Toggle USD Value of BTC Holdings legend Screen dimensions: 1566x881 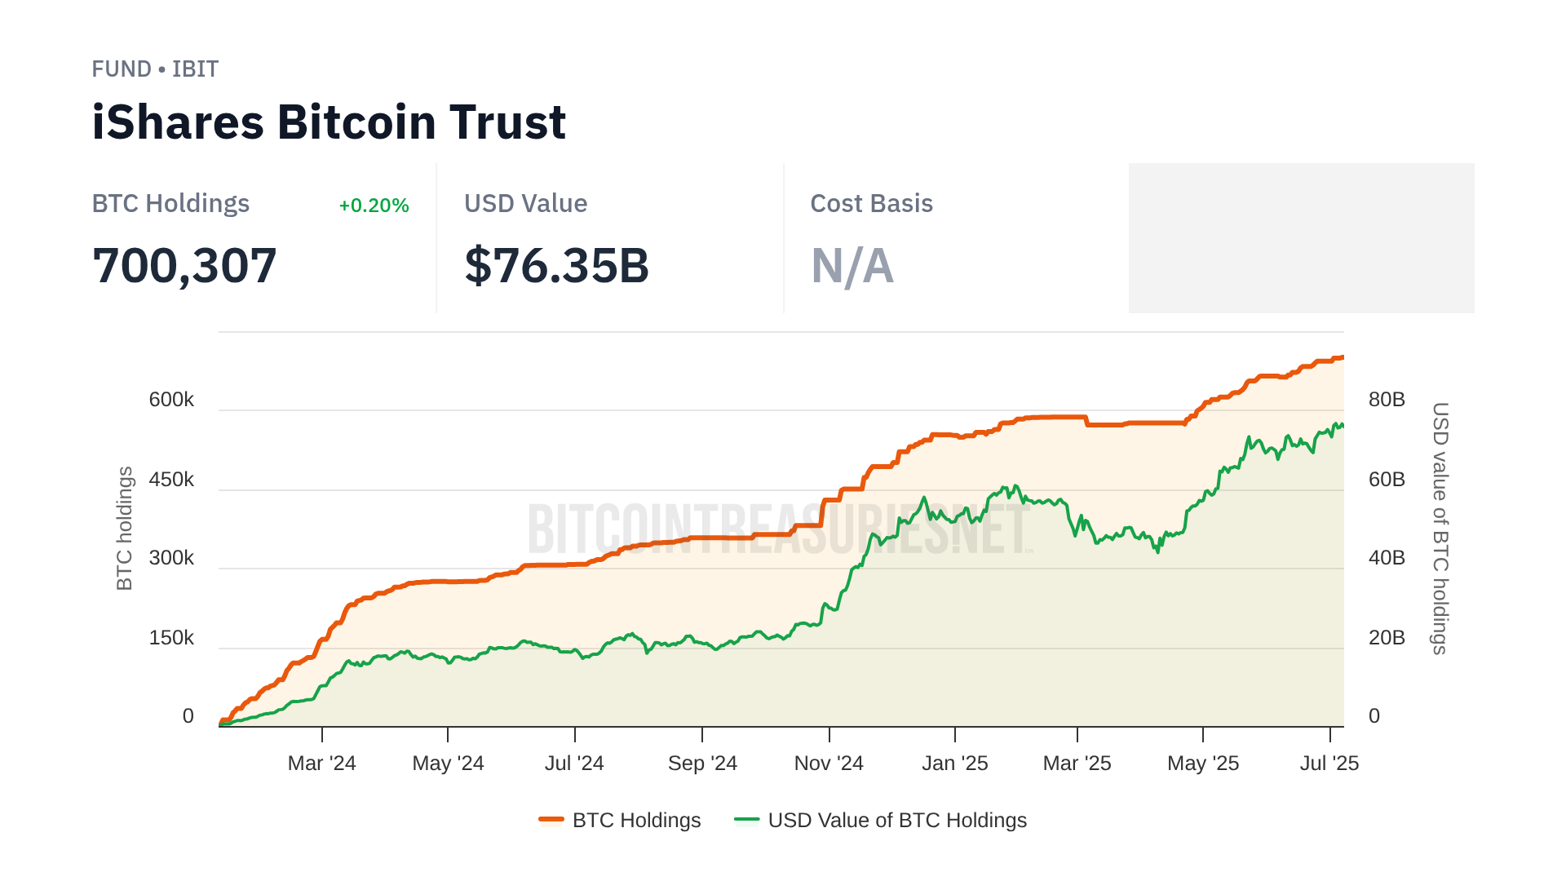click(896, 820)
